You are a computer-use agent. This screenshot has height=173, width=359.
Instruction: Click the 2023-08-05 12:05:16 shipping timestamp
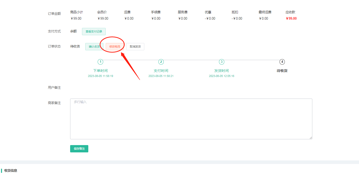(222, 76)
